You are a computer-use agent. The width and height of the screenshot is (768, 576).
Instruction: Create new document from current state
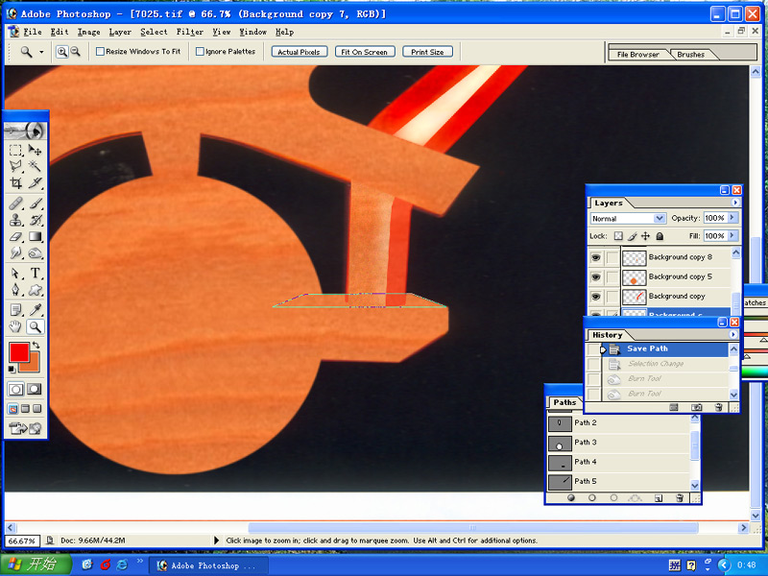(674, 407)
